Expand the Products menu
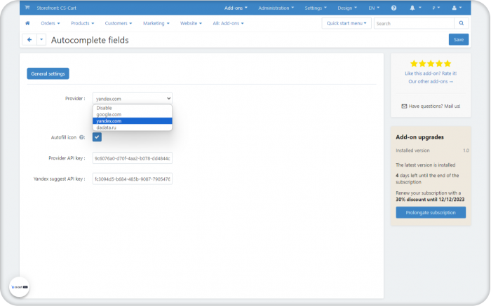The width and height of the screenshot is (491, 306). pos(82,23)
